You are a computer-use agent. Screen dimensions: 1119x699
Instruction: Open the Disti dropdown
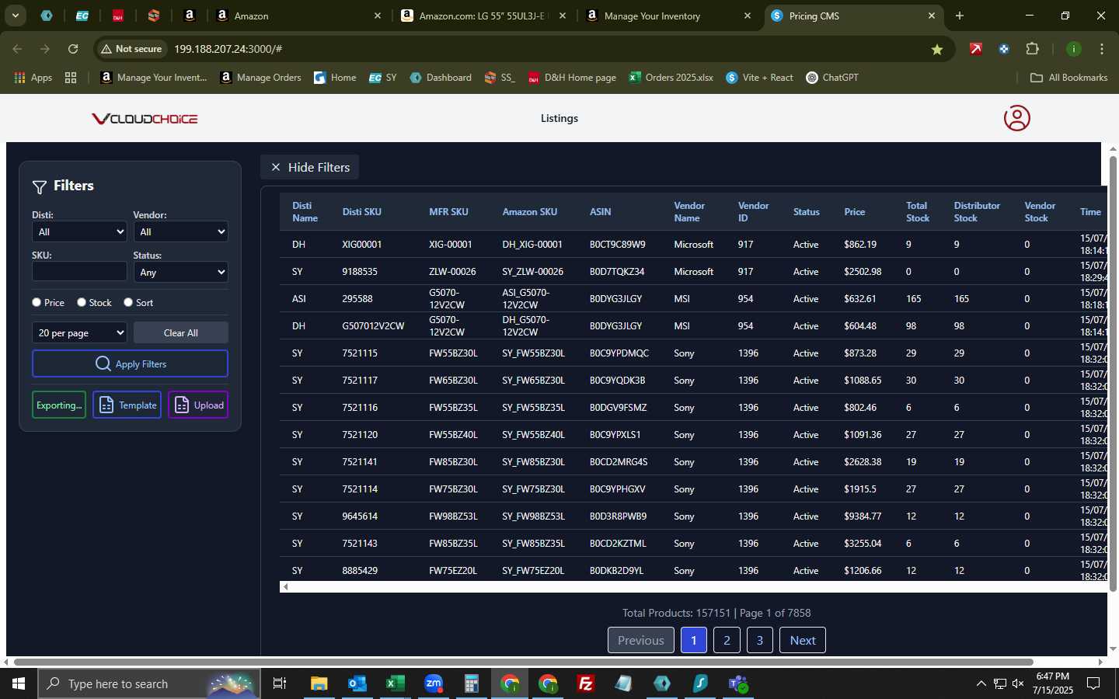[x=79, y=231]
